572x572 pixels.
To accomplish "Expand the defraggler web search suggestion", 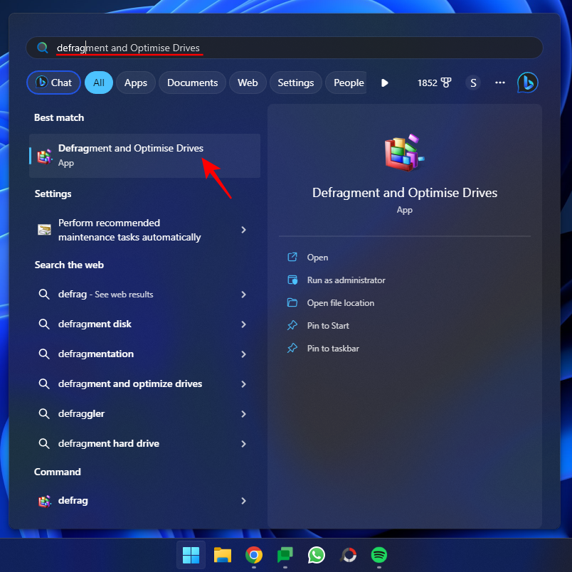I will click(x=243, y=413).
